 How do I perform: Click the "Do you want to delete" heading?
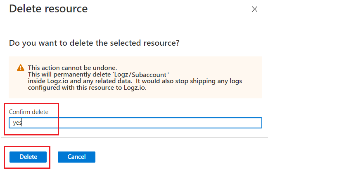[x=94, y=43]
